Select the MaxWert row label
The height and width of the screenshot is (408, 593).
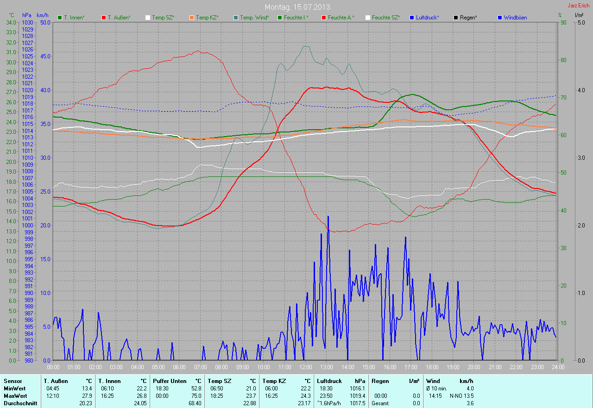click(15, 396)
